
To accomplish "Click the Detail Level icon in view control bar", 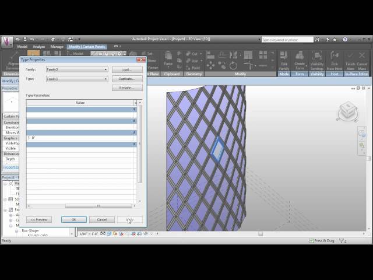I will (103, 233).
